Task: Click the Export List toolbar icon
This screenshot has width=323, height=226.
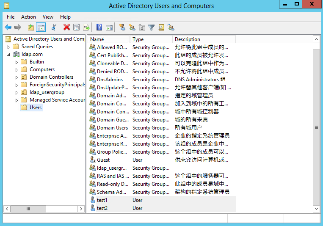Action: (x=86, y=27)
